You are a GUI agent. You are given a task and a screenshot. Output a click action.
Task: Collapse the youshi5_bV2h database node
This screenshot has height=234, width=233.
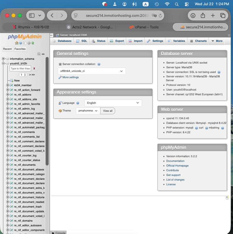pos(3,63)
